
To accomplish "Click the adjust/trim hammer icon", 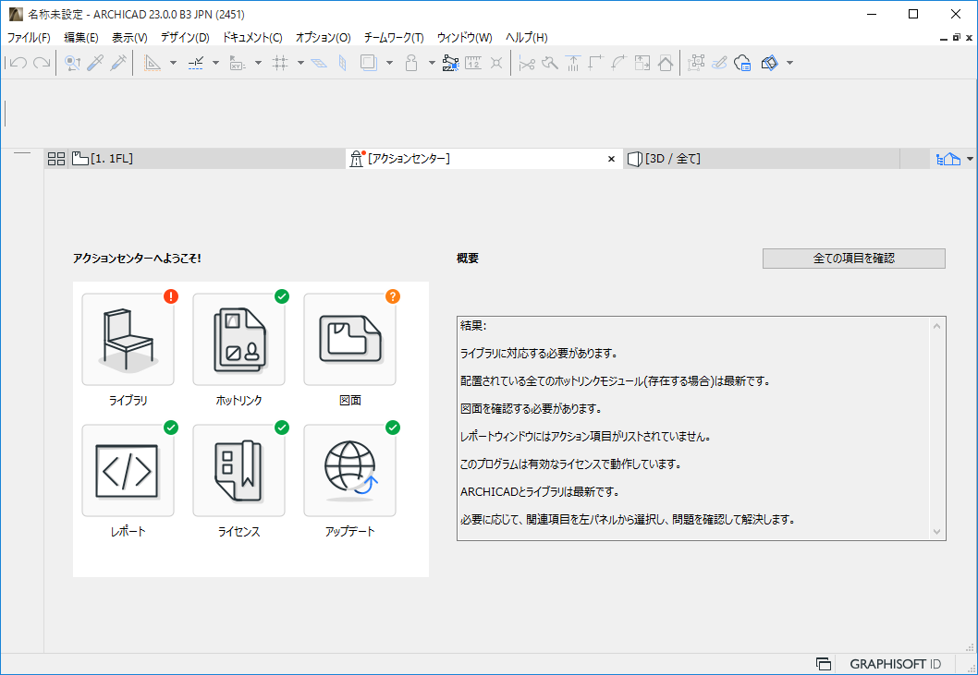I will click(549, 63).
